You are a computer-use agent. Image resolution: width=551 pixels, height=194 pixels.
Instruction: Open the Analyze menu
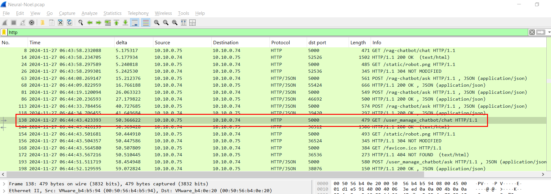click(89, 13)
